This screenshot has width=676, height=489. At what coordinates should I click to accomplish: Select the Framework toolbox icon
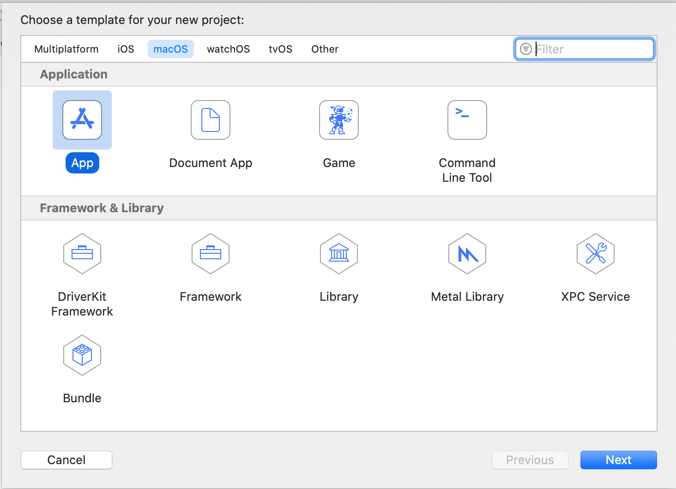coord(211,254)
